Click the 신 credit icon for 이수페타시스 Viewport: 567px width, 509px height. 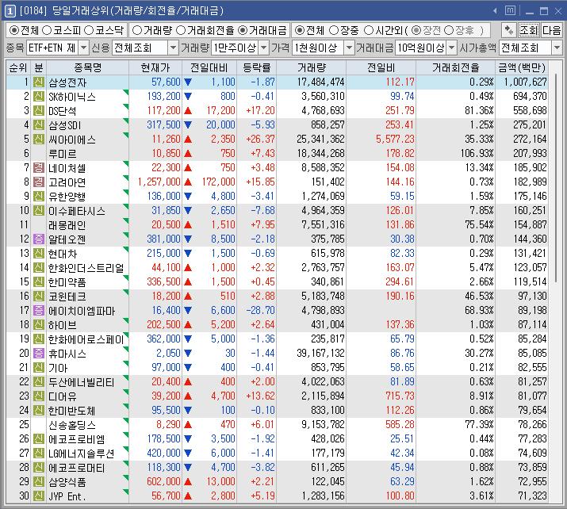pos(39,210)
